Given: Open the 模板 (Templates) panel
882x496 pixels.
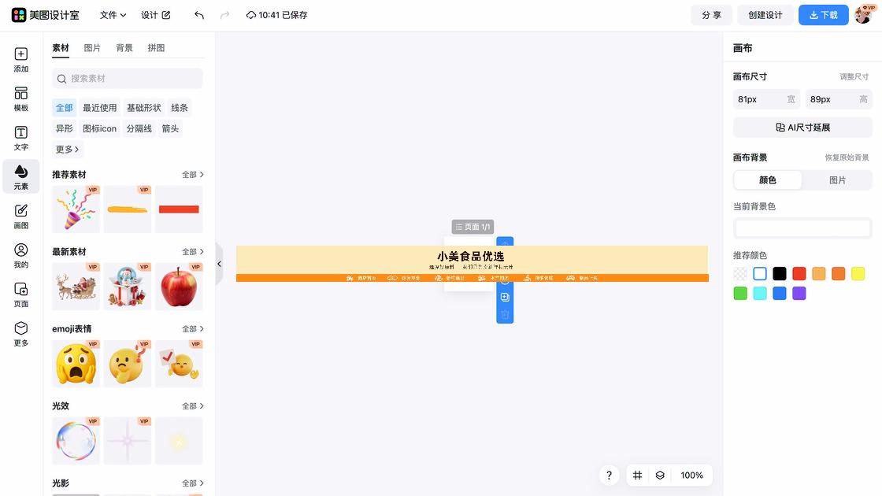Looking at the screenshot, I should (x=20, y=98).
